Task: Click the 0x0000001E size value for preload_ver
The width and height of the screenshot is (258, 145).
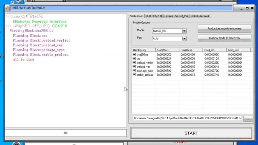Action: click(x=188, y=66)
